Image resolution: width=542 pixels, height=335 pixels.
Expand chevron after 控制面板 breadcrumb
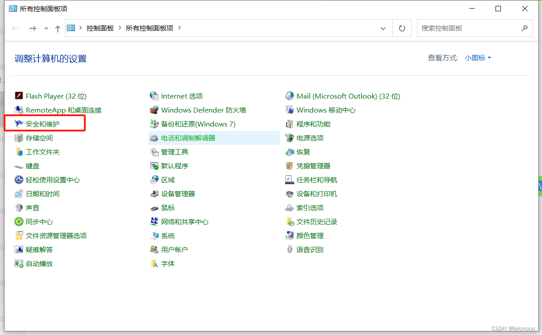(x=120, y=28)
